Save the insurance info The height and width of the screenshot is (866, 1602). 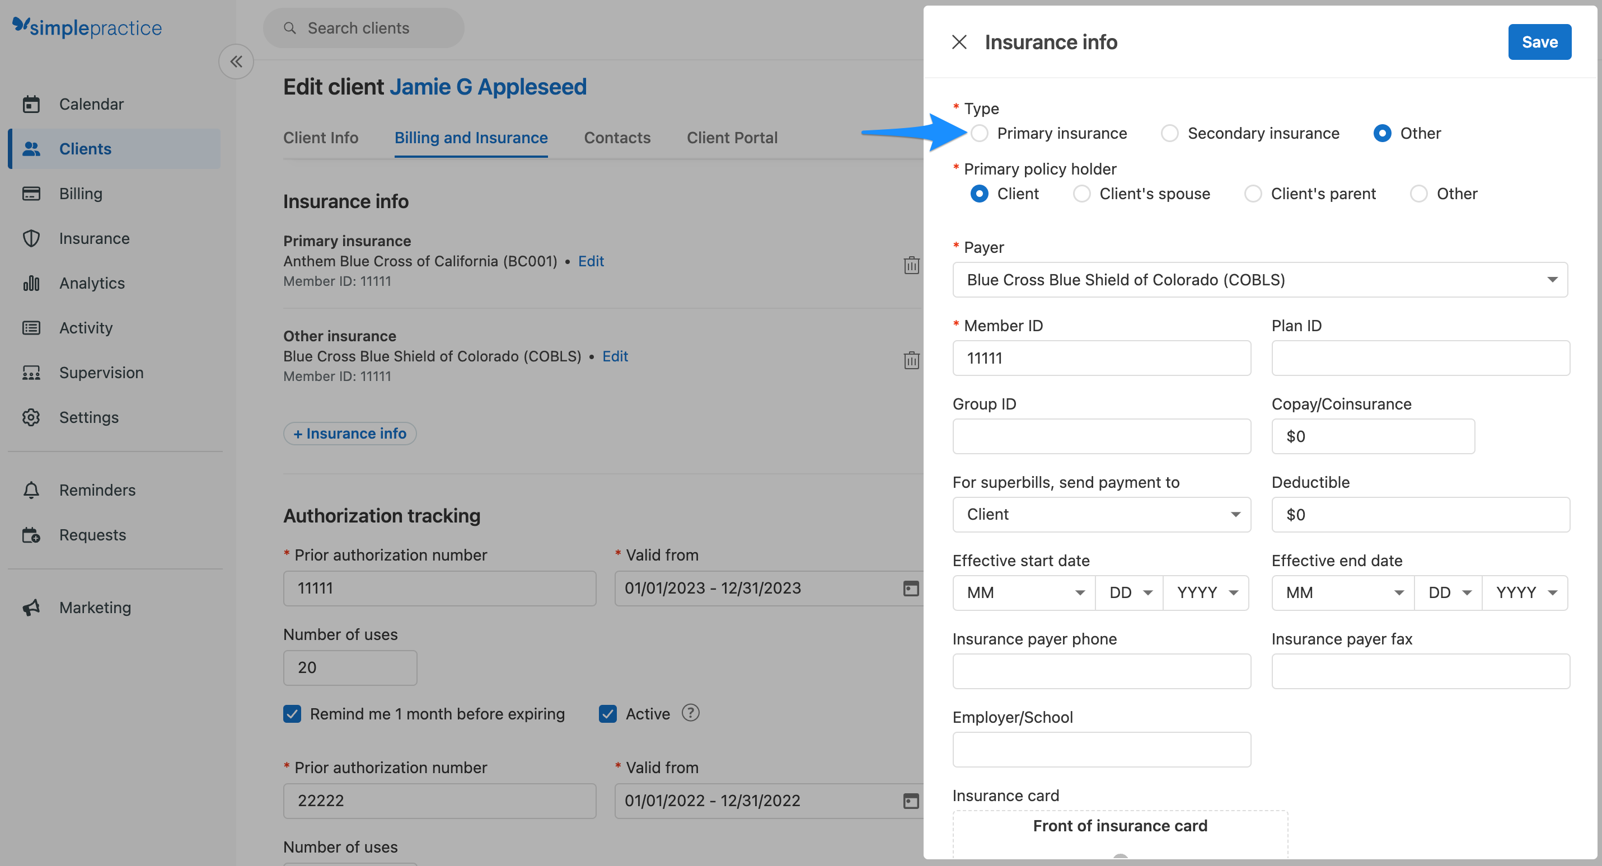[1539, 41]
